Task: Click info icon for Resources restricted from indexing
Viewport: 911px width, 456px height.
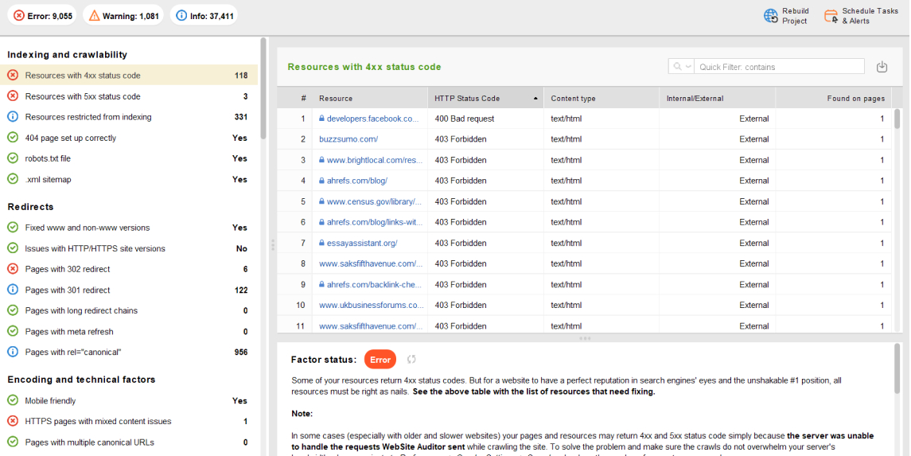Action: click(x=13, y=117)
